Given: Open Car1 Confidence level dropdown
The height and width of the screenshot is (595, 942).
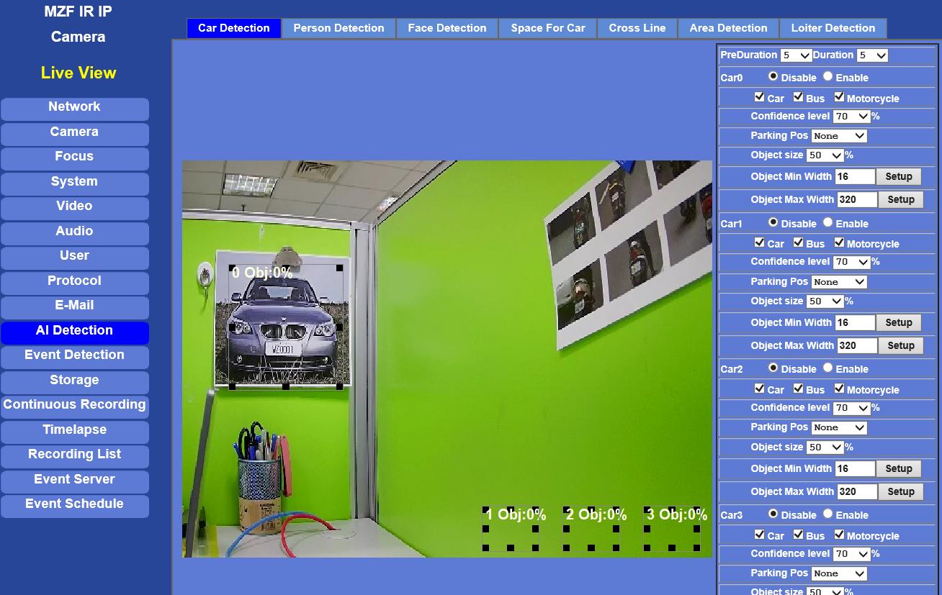Looking at the screenshot, I should click(852, 262).
